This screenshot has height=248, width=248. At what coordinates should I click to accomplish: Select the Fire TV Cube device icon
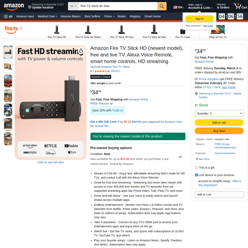pos(183,31)
